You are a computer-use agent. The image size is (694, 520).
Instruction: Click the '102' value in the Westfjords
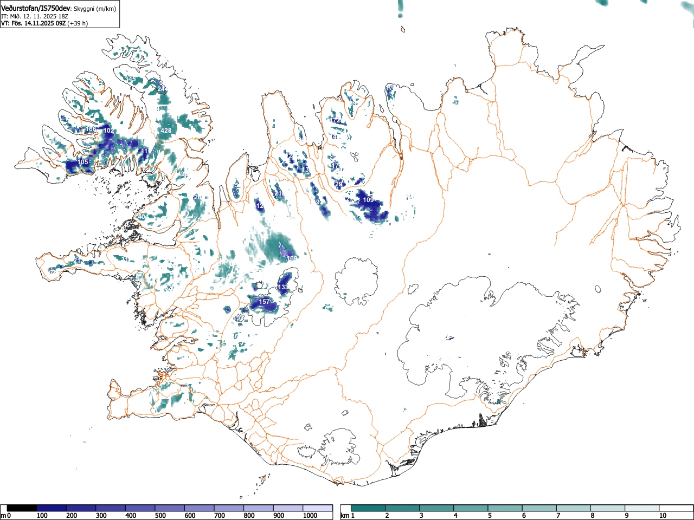click(x=108, y=131)
